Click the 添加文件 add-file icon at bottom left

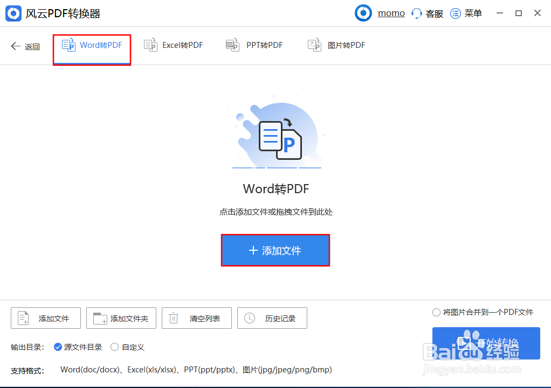(x=22, y=318)
